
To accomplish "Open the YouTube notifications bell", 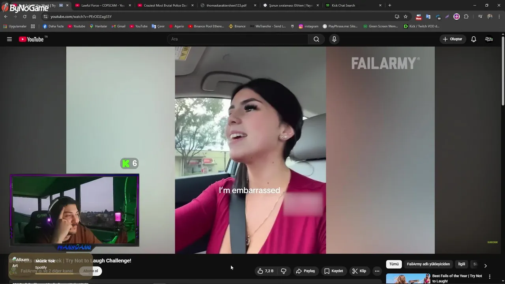I will pyautogui.click(x=473, y=39).
